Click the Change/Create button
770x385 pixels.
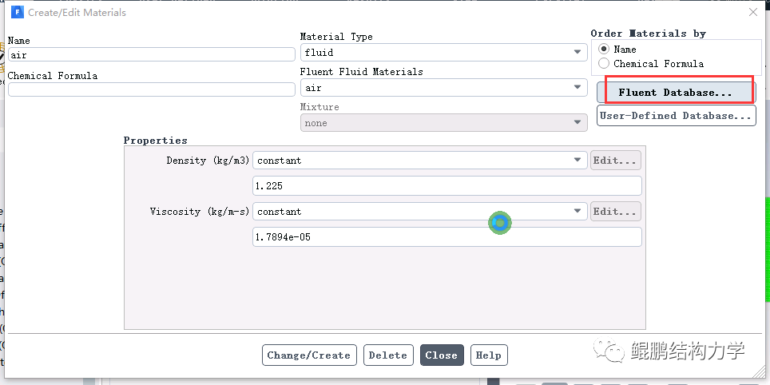tap(309, 355)
